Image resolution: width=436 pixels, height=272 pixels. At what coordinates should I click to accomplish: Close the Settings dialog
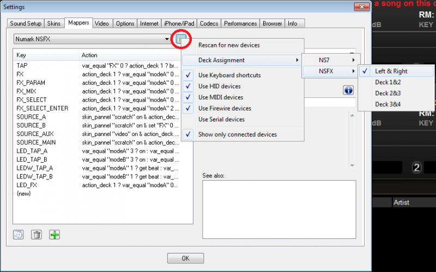362,7
